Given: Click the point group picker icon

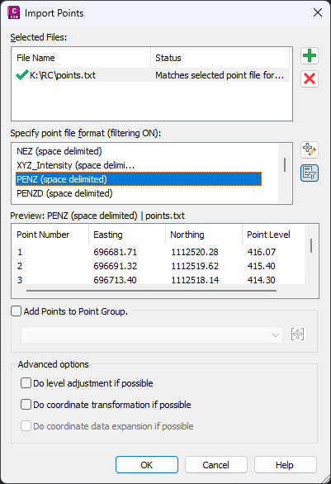Looking at the screenshot, I should click(x=298, y=335).
